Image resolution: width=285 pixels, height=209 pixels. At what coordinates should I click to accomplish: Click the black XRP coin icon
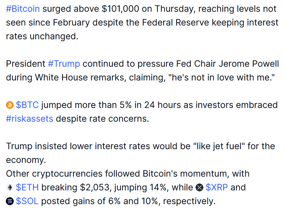tap(199, 187)
